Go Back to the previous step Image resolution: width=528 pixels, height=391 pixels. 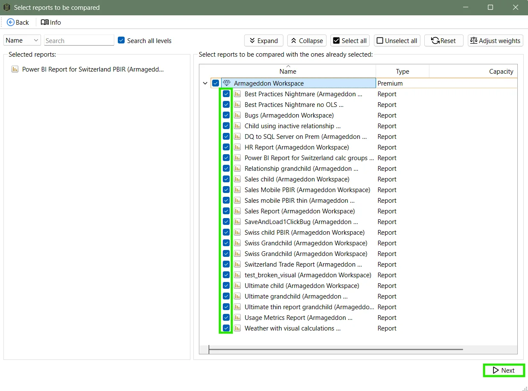18,22
